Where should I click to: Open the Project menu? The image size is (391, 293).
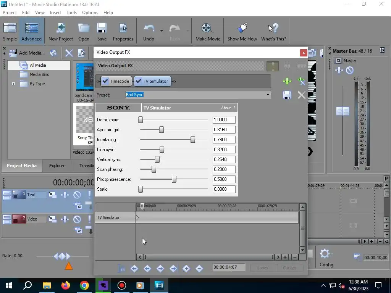click(10, 13)
